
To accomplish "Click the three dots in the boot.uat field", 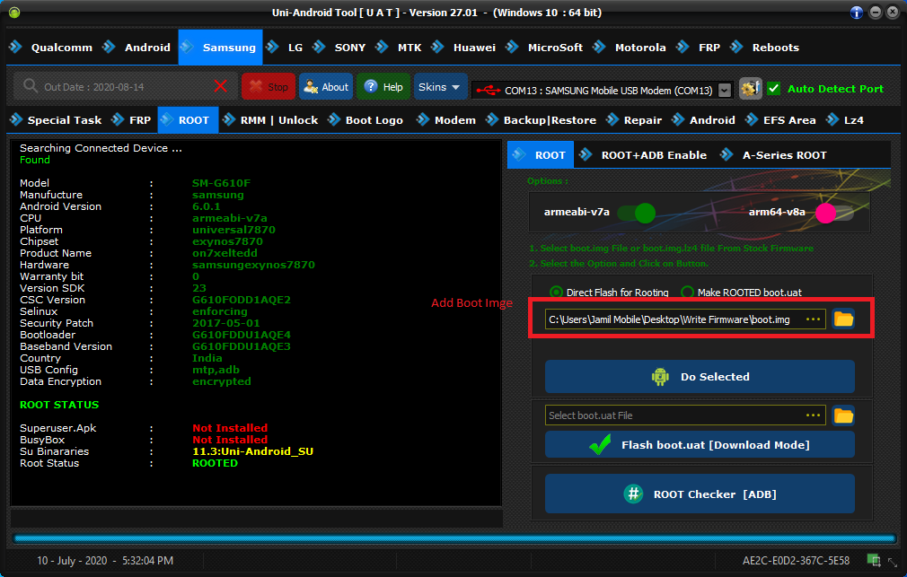I will coord(814,415).
